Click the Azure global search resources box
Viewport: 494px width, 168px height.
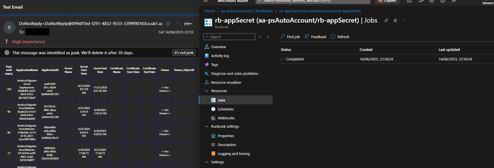[313, 1]
